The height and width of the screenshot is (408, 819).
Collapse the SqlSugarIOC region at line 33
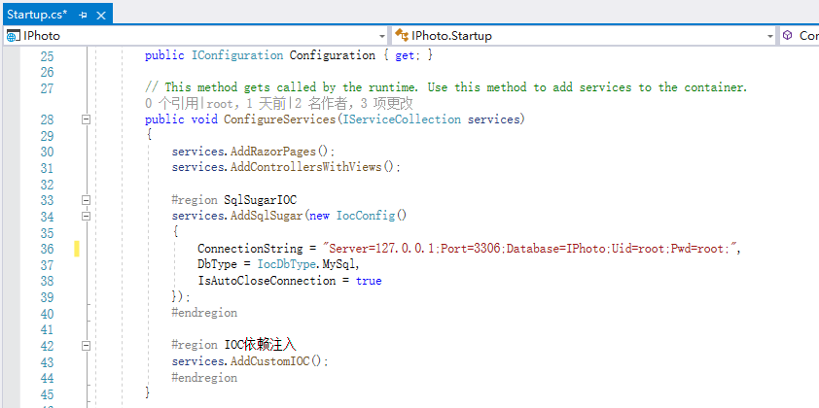pyautogui.click(x=87, y=200)
